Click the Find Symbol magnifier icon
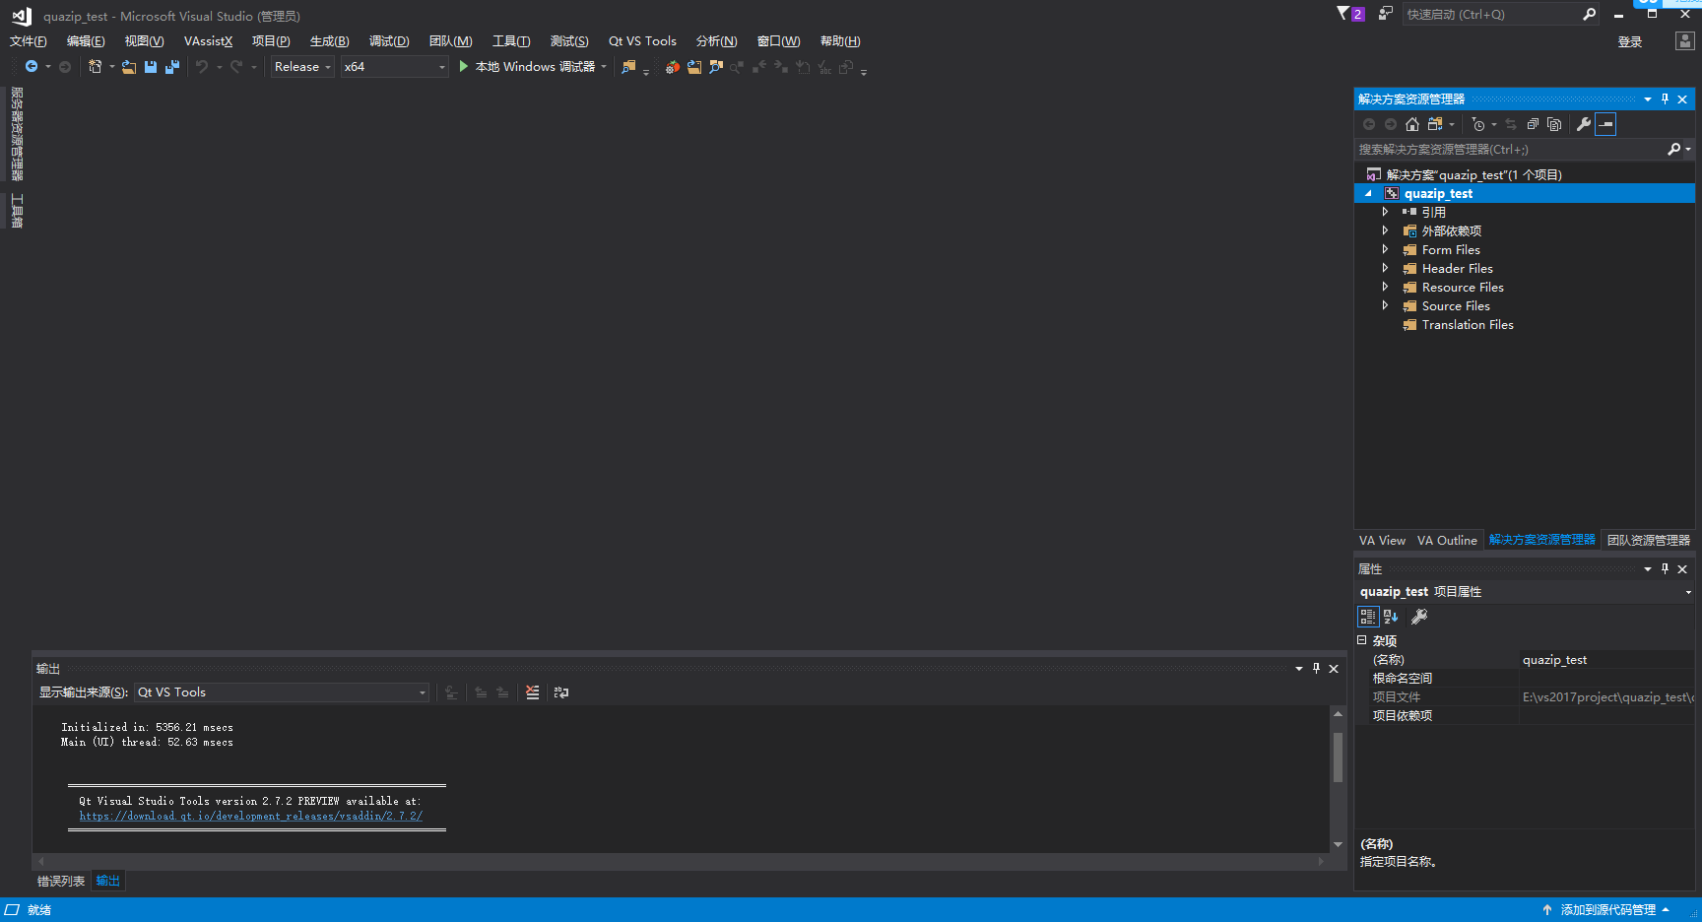 [716, 67]
